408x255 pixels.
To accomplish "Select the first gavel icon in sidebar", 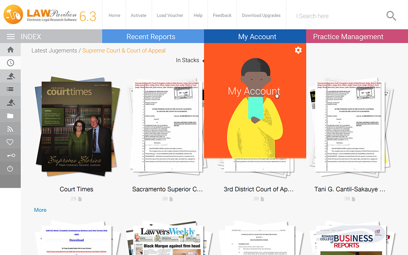I will 10,76.
